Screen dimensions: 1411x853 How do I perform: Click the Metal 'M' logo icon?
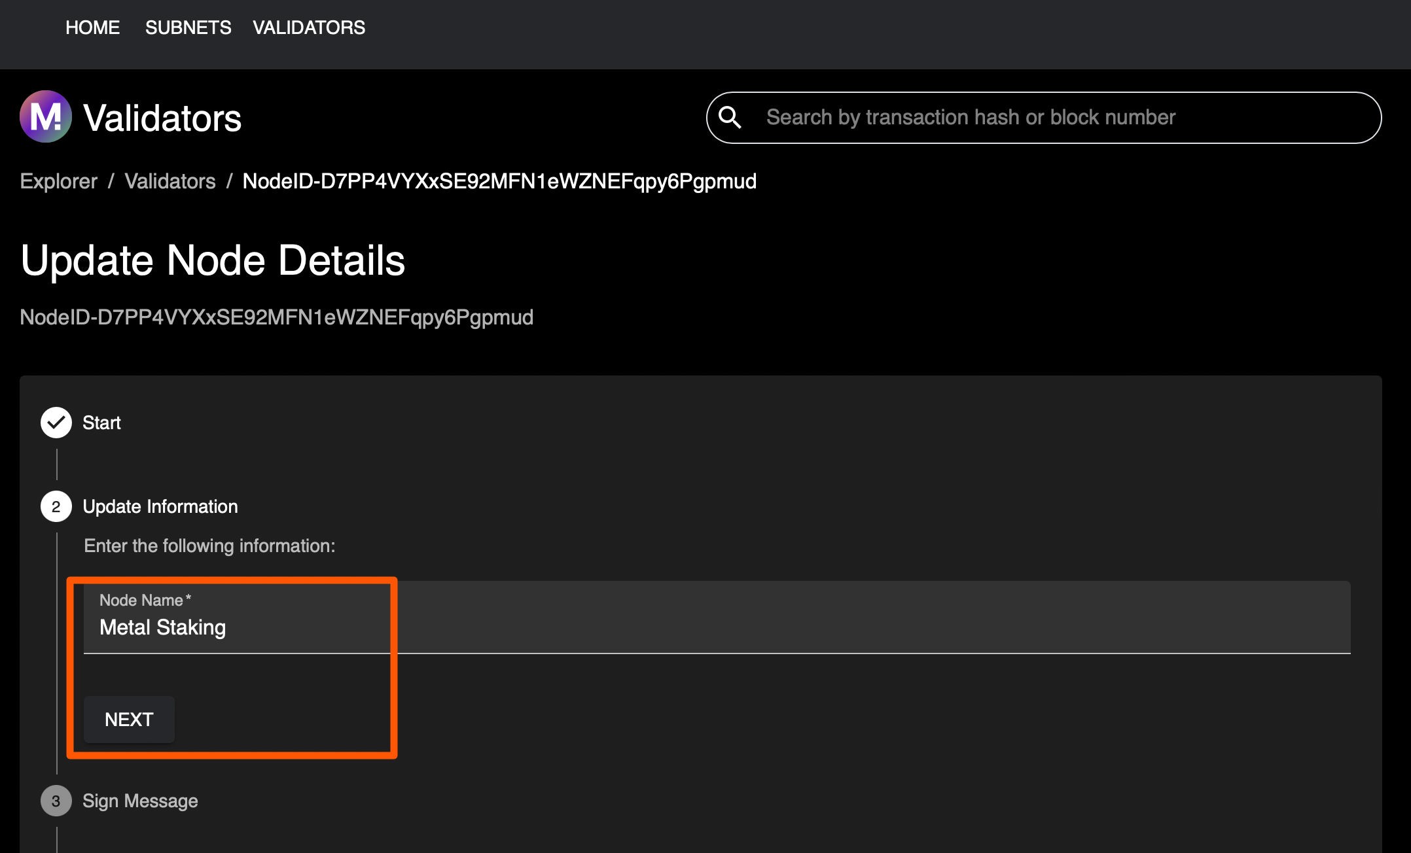[x=45, y=117]
